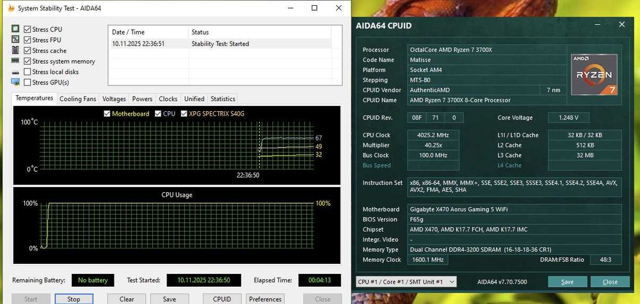Screen dimensions: 640x304
Task: Toggle the CPU temperature graph checkbox
Action: [x=158, y=114]
